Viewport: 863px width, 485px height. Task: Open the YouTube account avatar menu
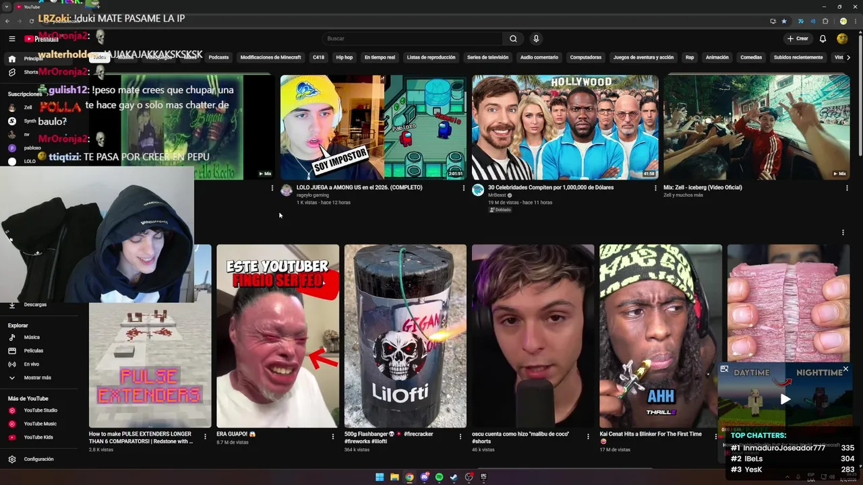842,39
